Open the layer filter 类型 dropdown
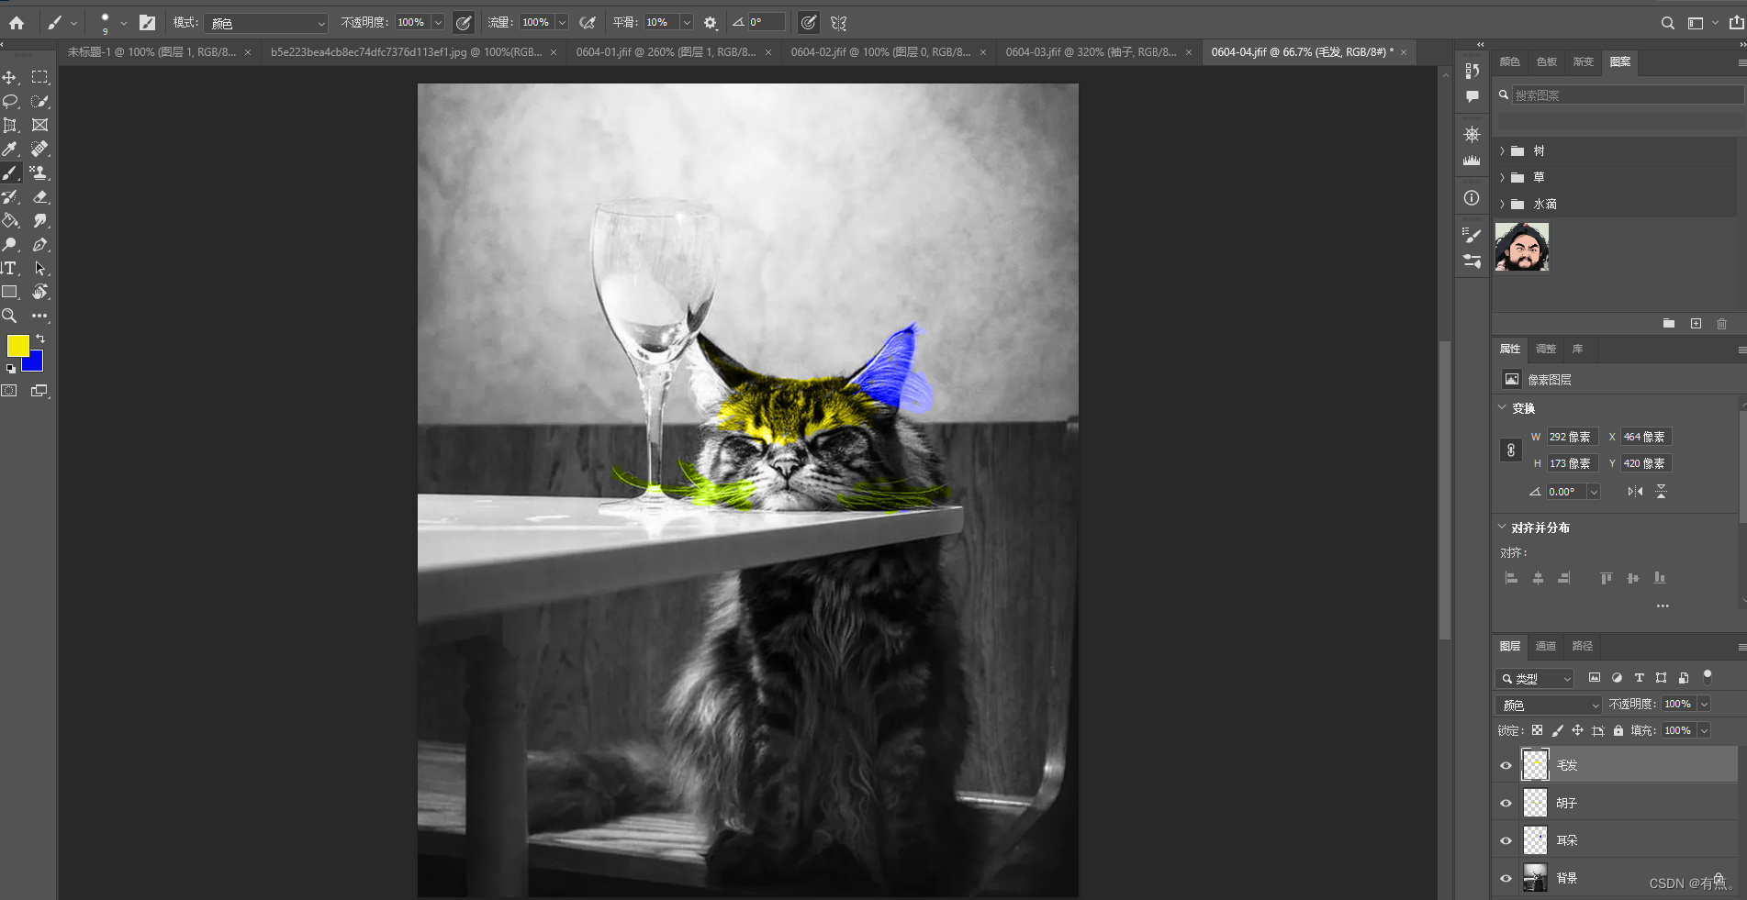Image resolution: width=1747 pixels, height=900 pixels. pyautogui.click(x=1535, y=679)
